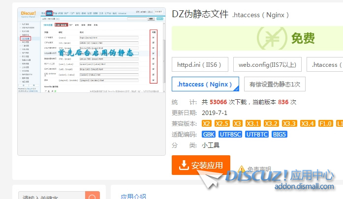The height and width of the screenshot is (199, 343).
Task: Click the X3.1 compatibility version tag
Action: [253, 124]
